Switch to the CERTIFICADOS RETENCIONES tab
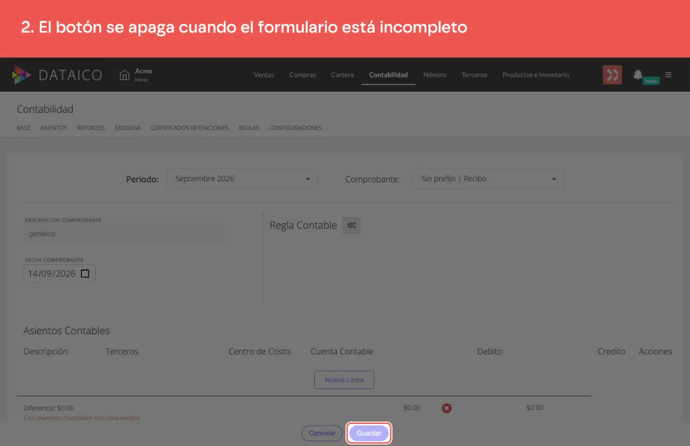Image resolution: width=690 pixels, height=446 pixels. point(190,128)
